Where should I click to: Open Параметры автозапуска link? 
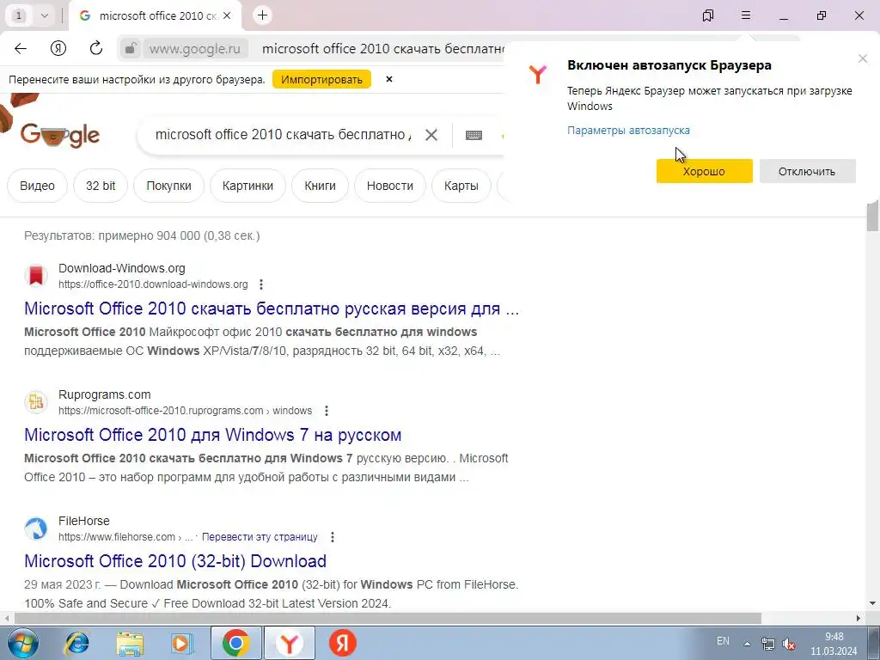(628, 131)
